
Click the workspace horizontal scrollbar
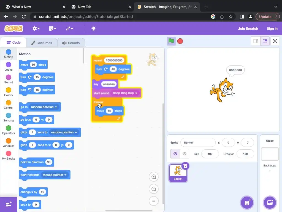[x=129, y=211]
